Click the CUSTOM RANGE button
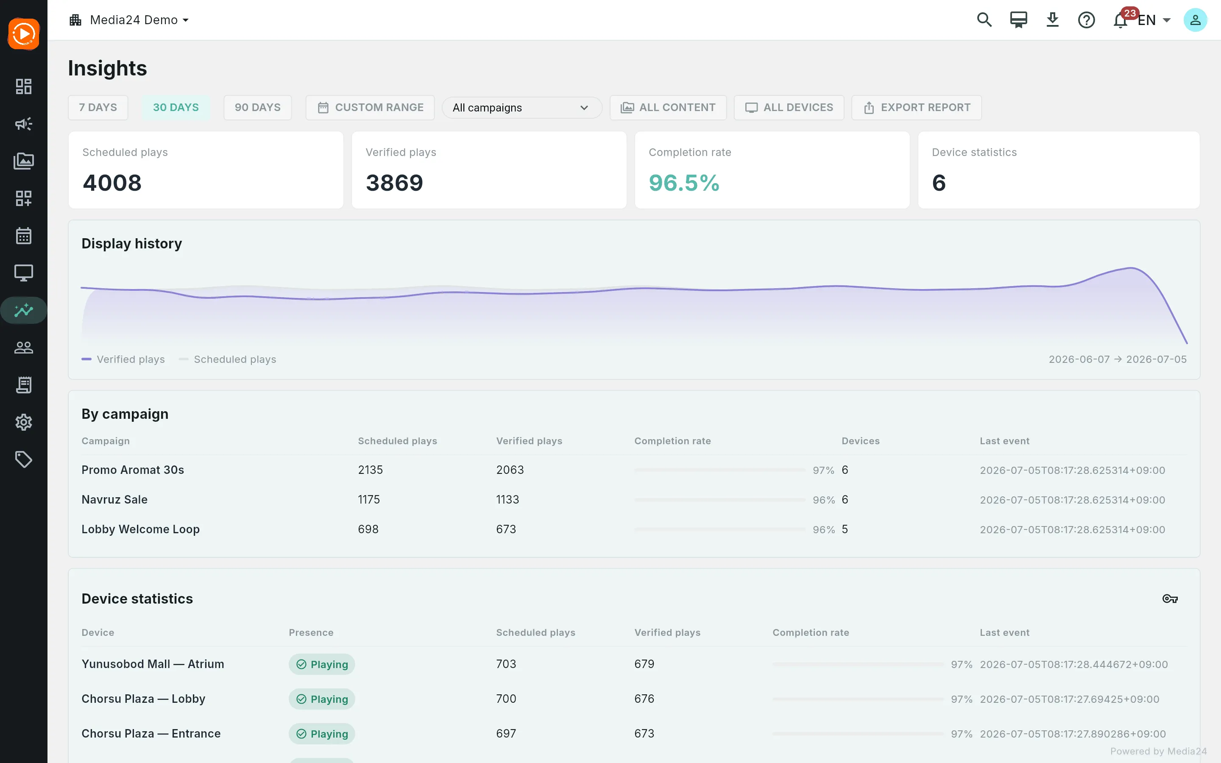The image size is (1221, 763). 371,108
